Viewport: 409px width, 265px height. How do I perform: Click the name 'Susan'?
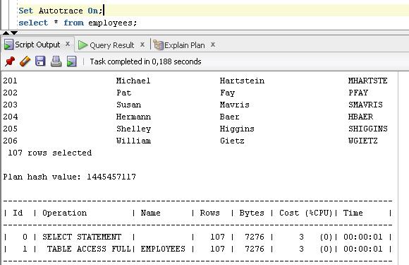(x=128, y=105)
